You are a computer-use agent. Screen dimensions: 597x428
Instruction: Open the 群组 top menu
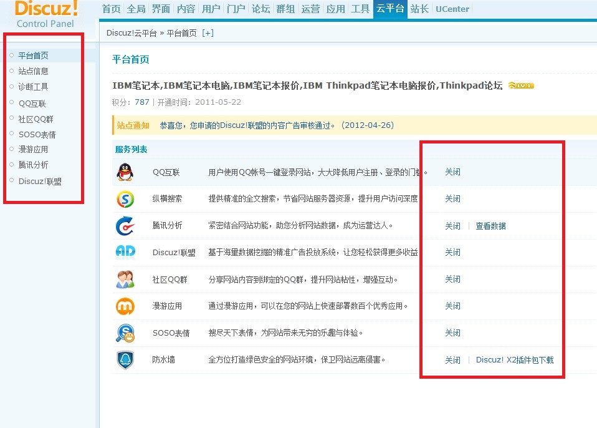(285, 9)
